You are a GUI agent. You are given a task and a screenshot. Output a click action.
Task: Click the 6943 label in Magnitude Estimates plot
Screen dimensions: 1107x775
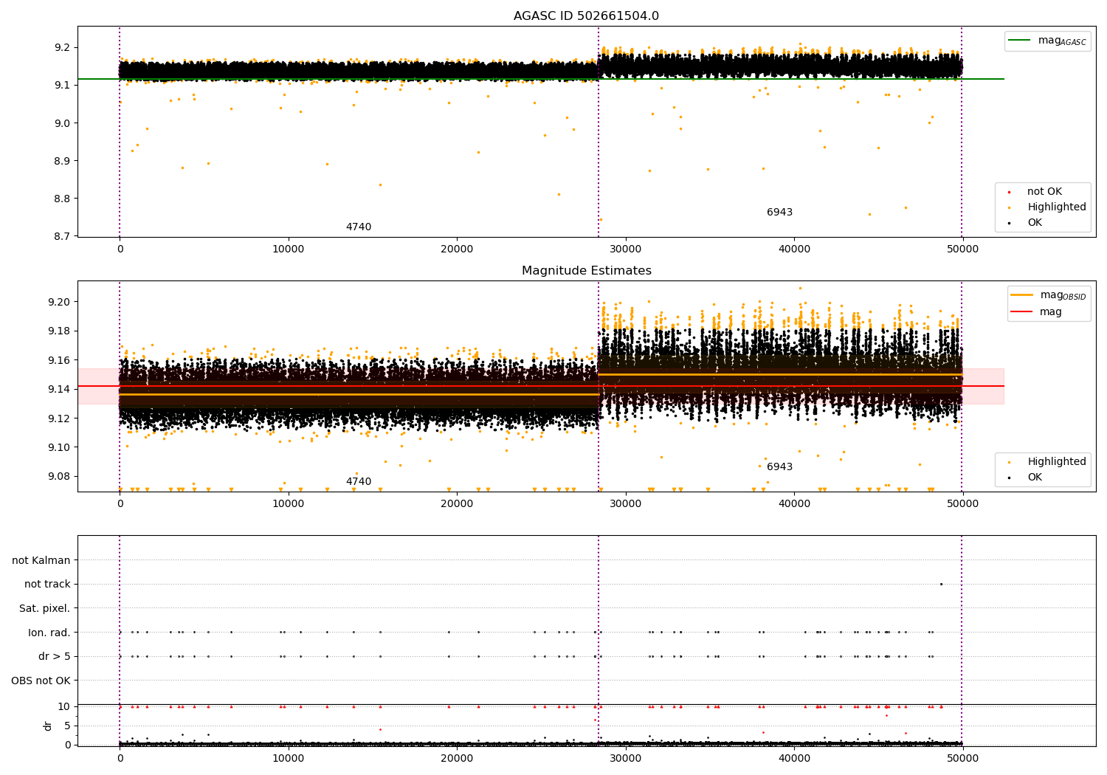coord(779,467)
